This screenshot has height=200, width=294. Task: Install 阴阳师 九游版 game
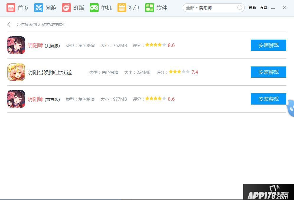click(x=268, y=45)
